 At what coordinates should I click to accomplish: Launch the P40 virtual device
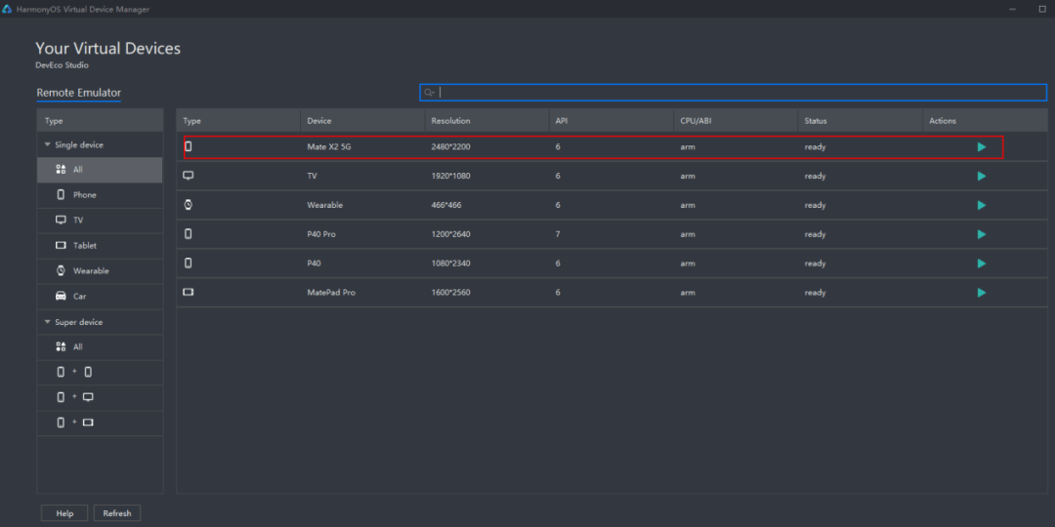tap(981, 263)
